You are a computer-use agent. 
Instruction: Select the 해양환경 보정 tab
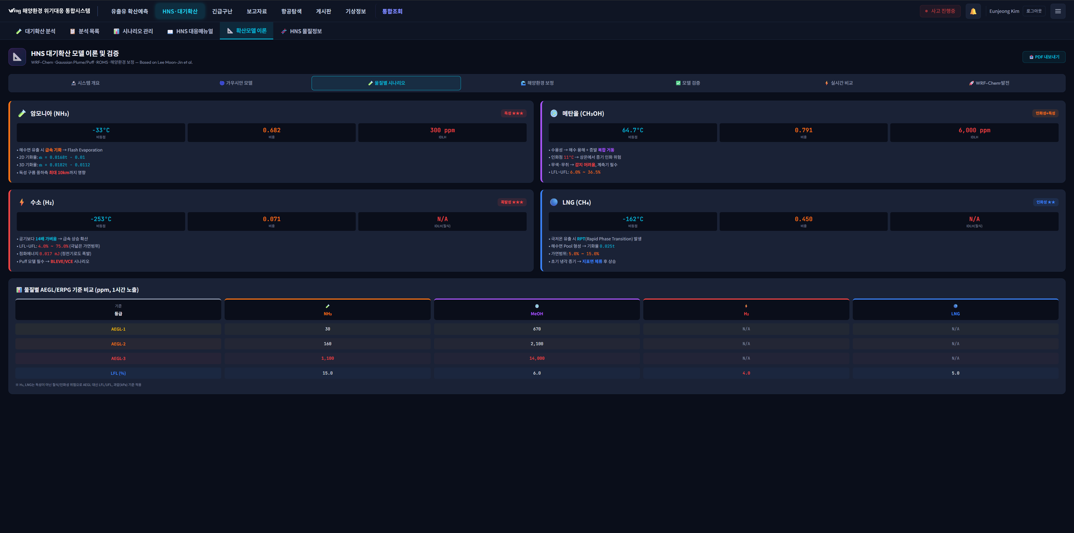tap(537, 83)
